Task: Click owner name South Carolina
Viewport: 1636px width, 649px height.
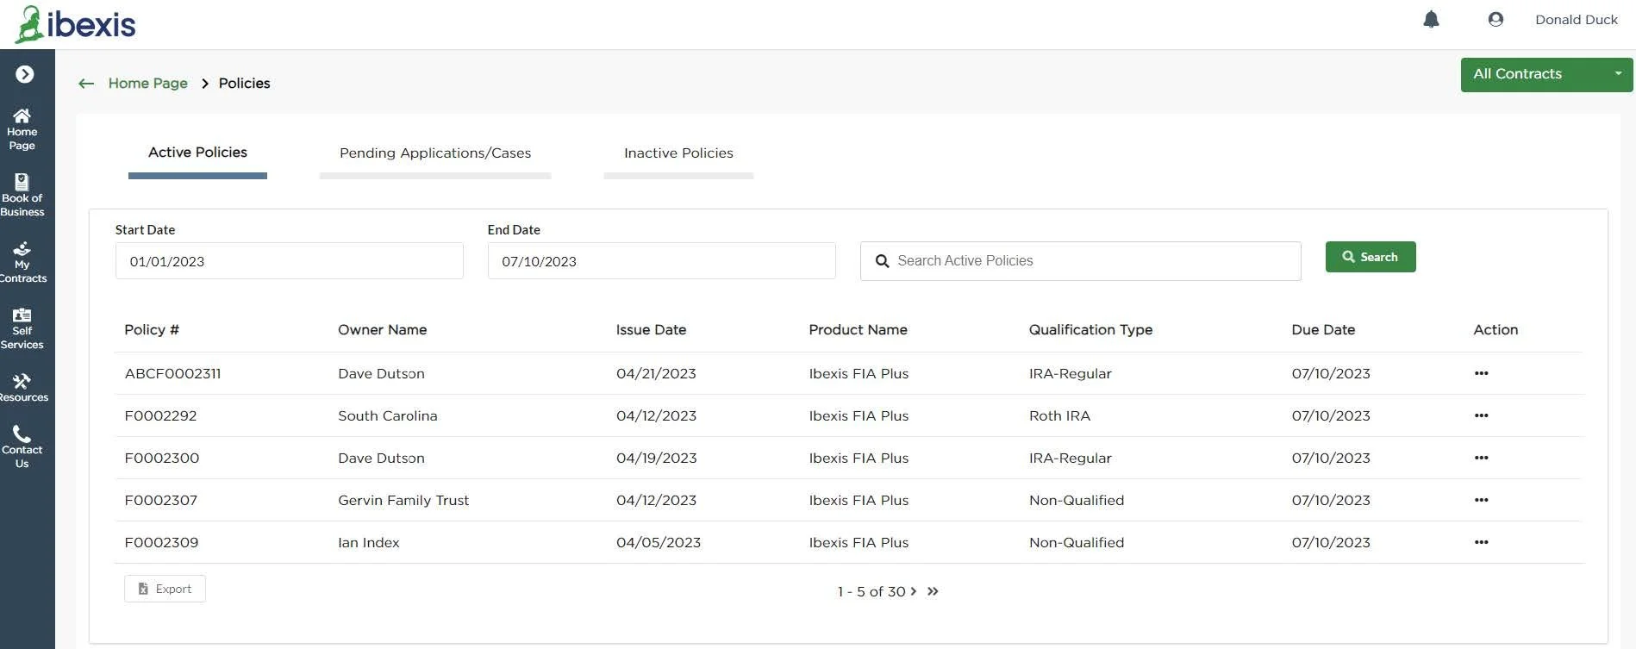Action: click(x=387, y=415)
